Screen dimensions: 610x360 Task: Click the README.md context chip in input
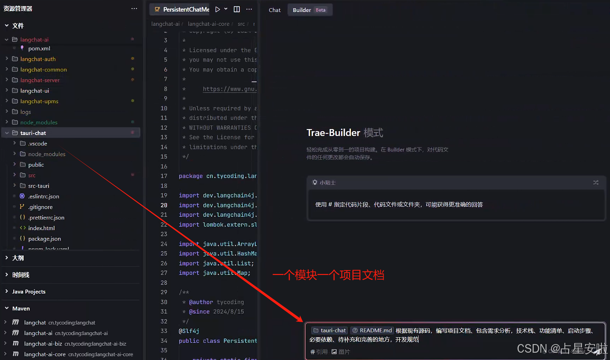pos(372,330)
